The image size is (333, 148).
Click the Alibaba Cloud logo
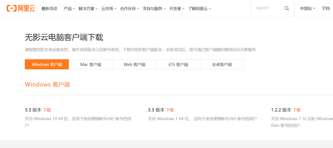[21, 9]
